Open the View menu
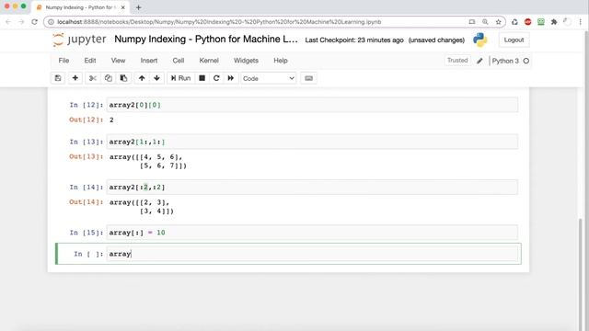This screenshot has height=331, width=589. tap(118, 61)
